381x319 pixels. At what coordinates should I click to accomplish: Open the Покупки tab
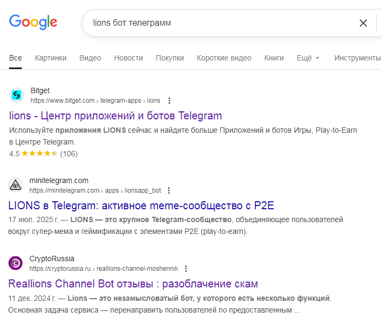point(170,58)
